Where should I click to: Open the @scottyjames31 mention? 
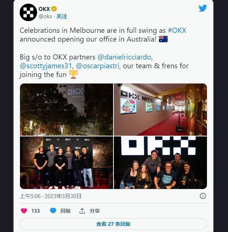46,66
